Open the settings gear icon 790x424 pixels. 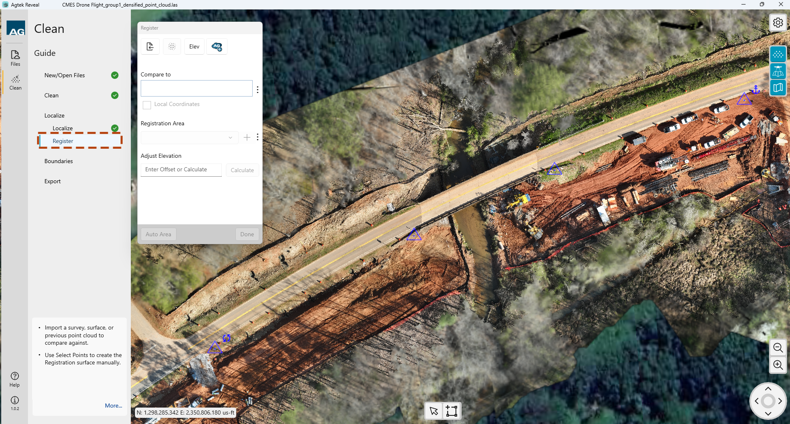click(x=778, y=23)
